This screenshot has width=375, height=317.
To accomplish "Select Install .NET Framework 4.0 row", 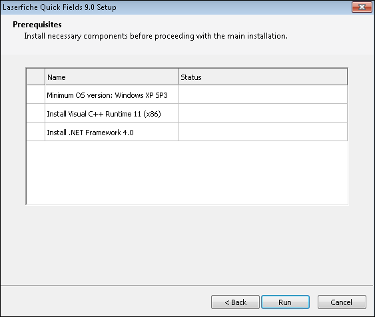I will [x=187, y=133].
